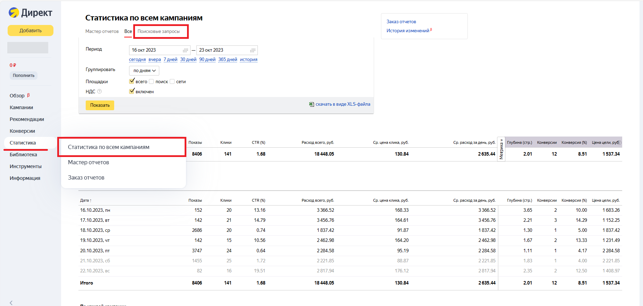Click lower table 'Глубина (стр.)' header
643x306 pixels.
pos(519,200)
